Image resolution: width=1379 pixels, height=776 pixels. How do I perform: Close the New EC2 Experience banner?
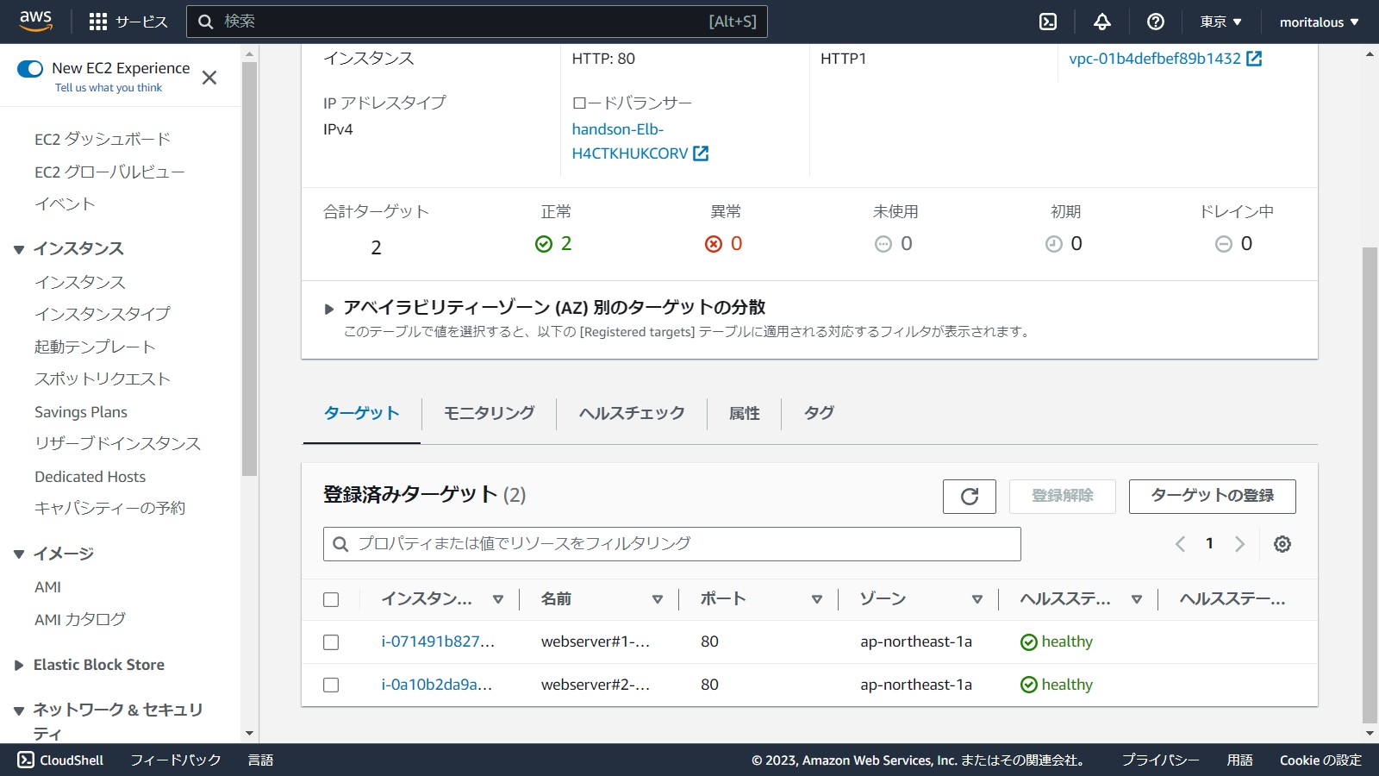pos(209,78)
